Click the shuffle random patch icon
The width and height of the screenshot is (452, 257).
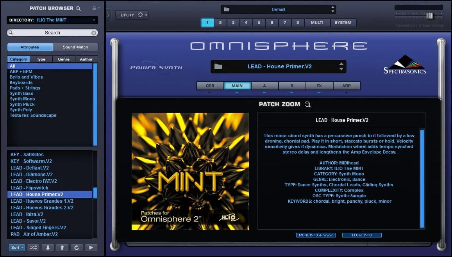point(33,247)
